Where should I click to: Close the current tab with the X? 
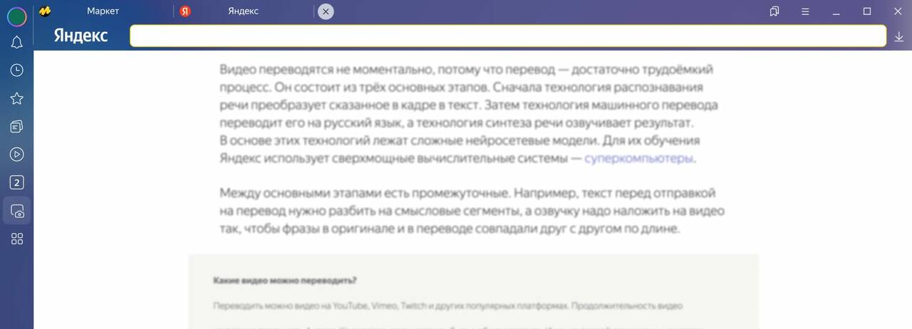point(326,11)
